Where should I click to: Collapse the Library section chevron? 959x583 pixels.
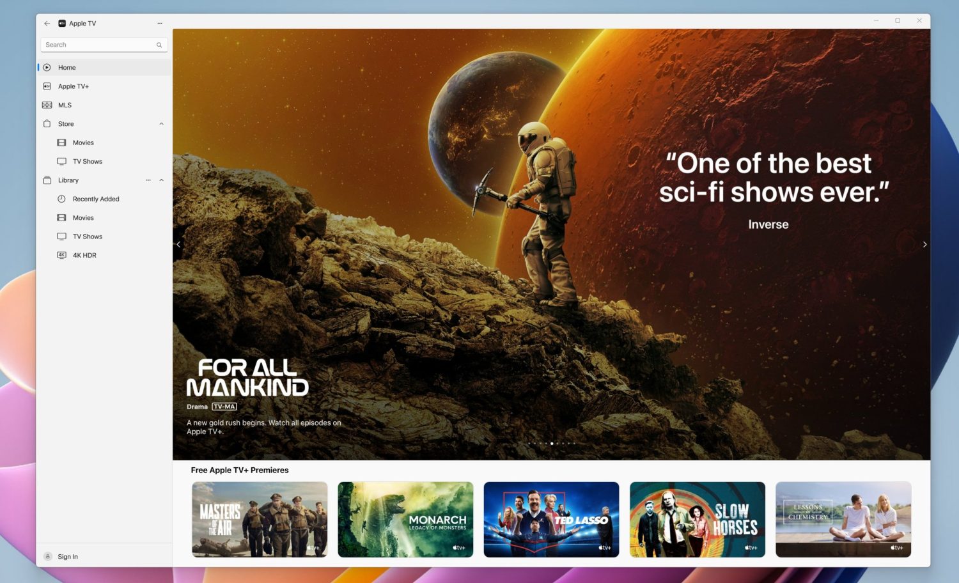161,180
